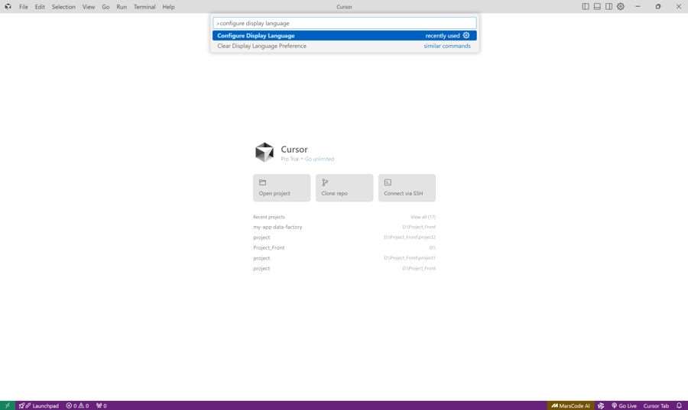
Task: Click the Recent projects heading
Action: coord(269,217)
